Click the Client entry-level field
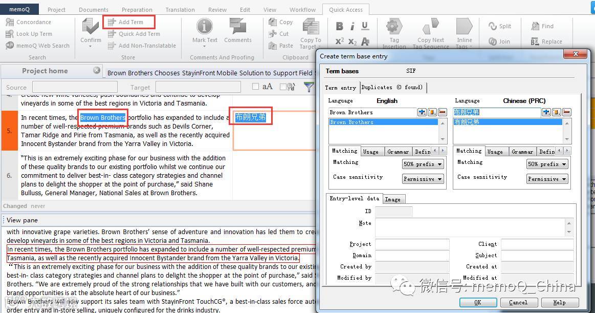The height and width of the screenshot is (313, 595). pyautogui.click(x=537, y=244)
